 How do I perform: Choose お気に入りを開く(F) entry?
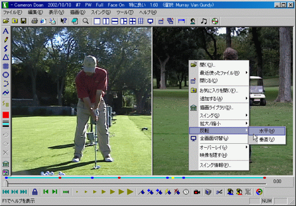tap(219, 91)
